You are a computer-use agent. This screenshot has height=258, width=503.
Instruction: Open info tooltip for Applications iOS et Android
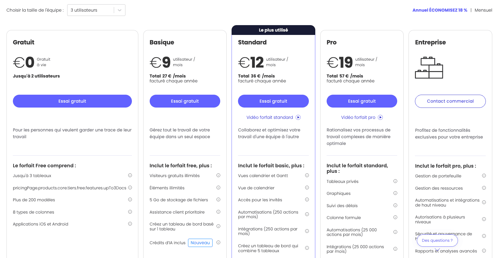pos(130,224)
